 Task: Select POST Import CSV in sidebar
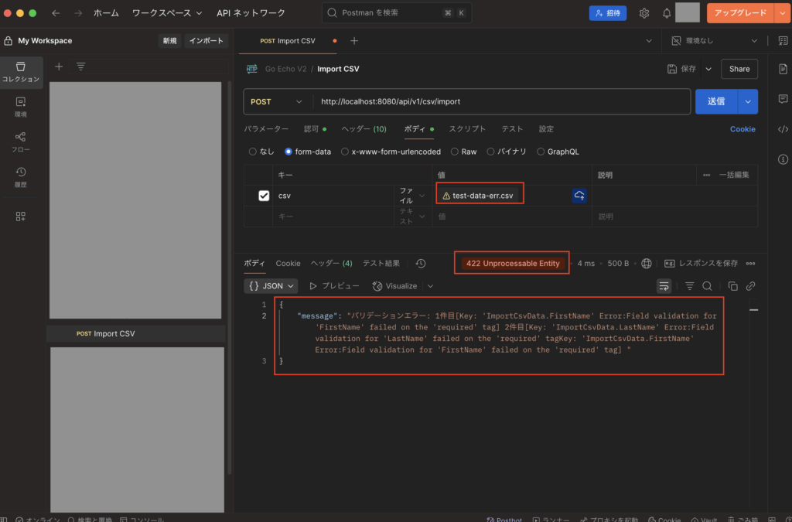(135, 334)
